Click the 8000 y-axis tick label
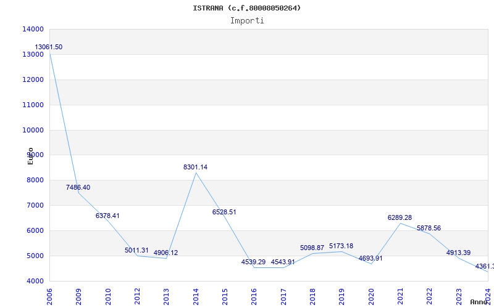 click(35, 180)
